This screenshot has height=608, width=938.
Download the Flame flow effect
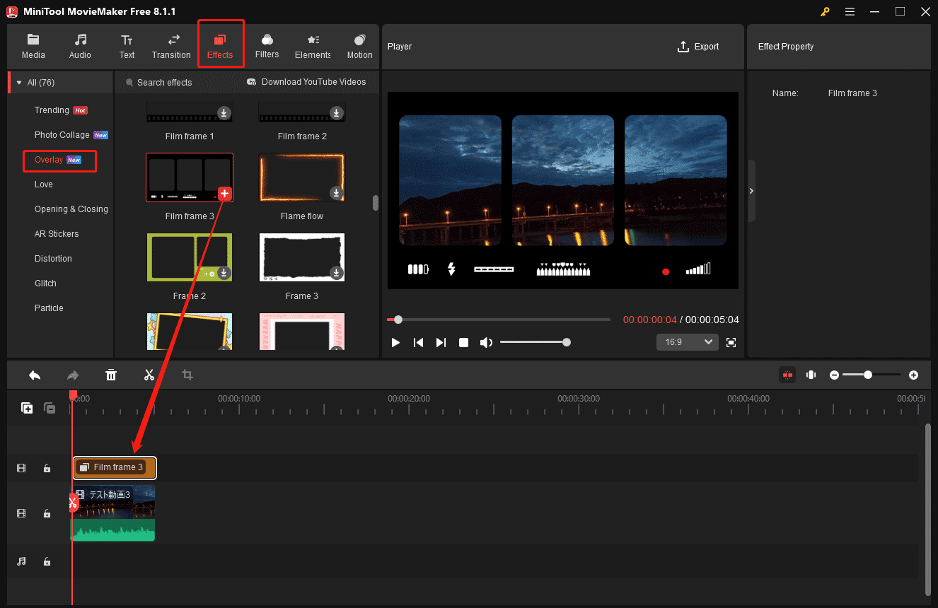337,193
